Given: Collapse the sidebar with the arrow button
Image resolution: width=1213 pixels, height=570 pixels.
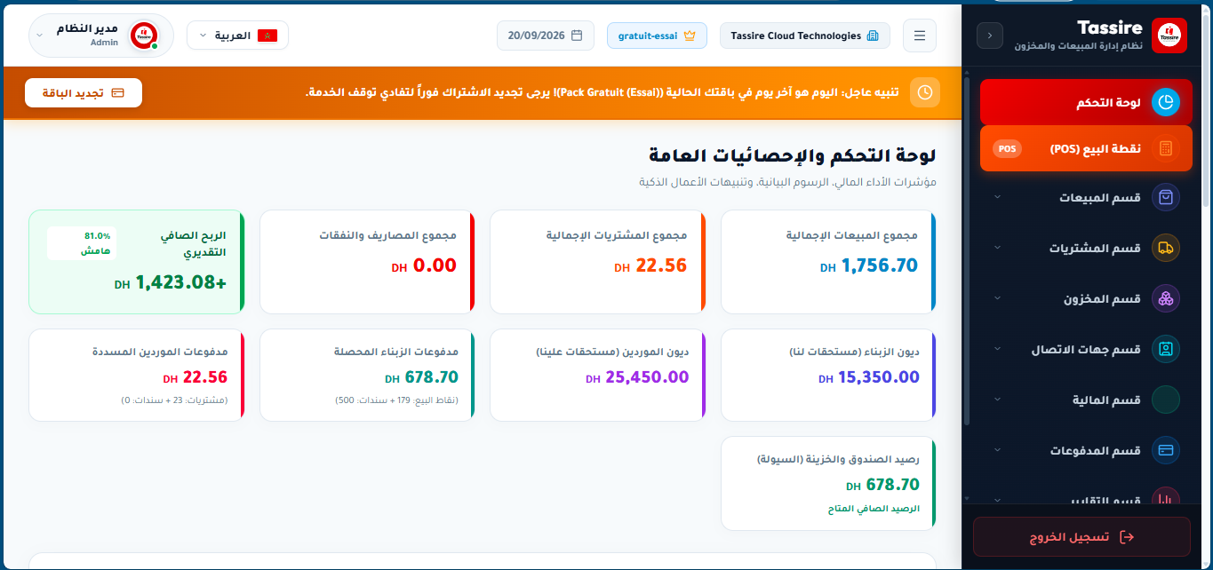Looking at the screenshot, I should click(990, 36).
